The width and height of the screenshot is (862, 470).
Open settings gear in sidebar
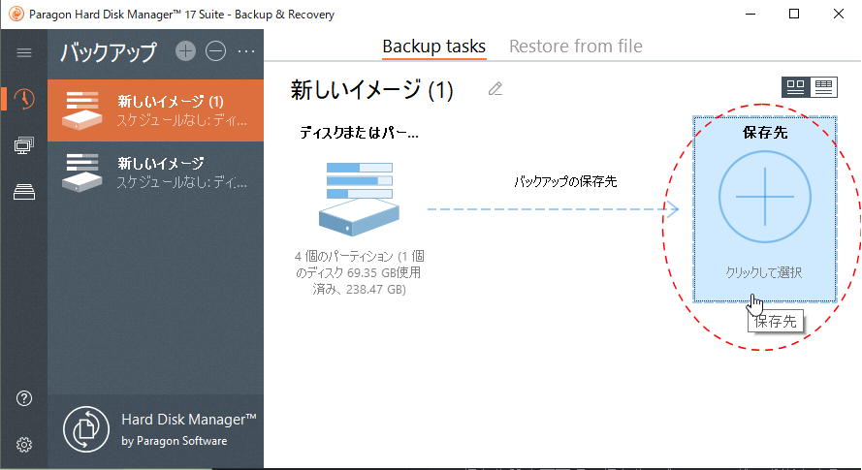[x=24, y=445]
